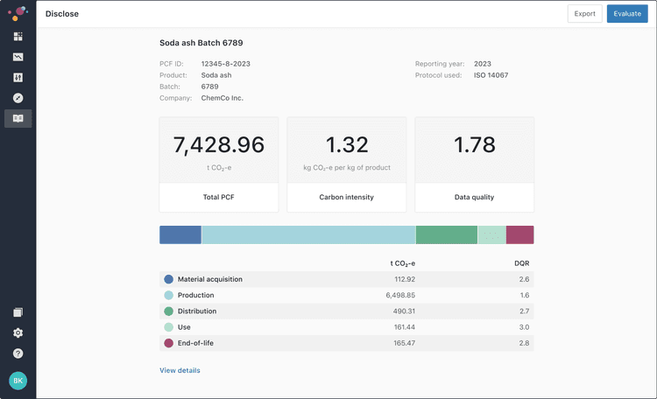Open the trend chart icon in sidebar

pos(18,57)
